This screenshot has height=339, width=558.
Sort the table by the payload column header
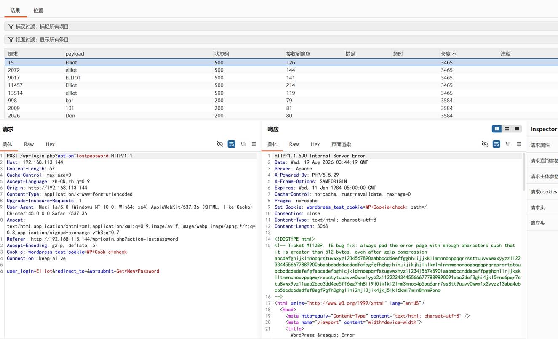(138, 54)
